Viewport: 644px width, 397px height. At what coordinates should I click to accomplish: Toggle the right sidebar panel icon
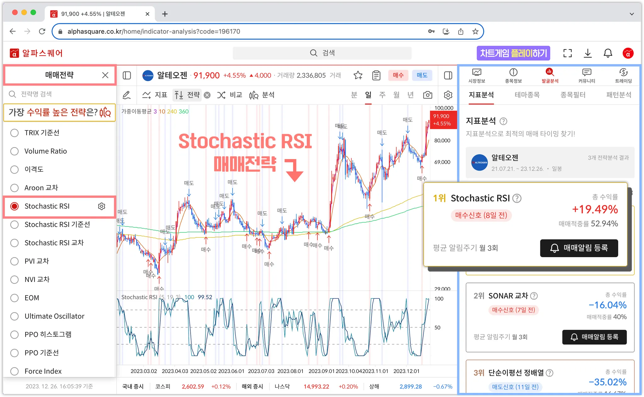(x=448, y=75)
